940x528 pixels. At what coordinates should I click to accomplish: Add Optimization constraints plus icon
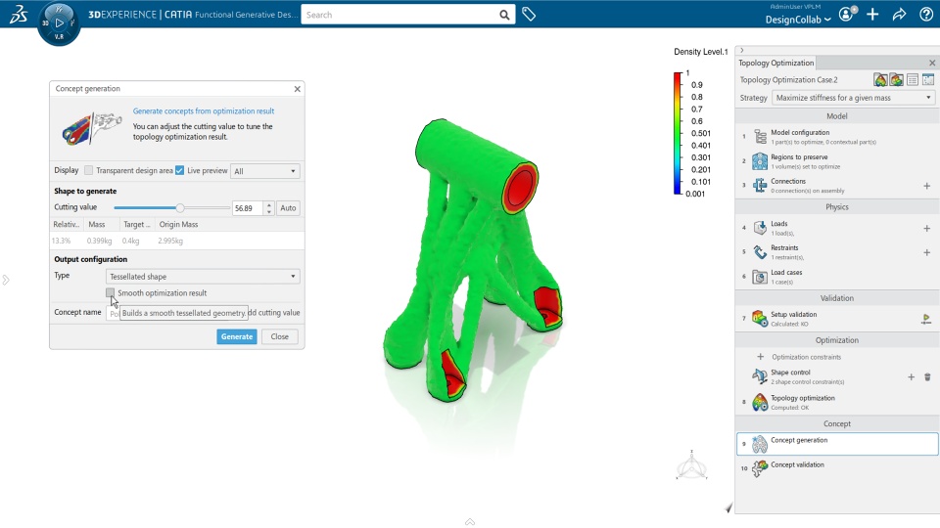click(761, 357)
